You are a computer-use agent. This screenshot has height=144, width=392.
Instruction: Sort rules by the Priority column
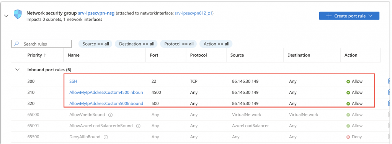tap(37, 55)
